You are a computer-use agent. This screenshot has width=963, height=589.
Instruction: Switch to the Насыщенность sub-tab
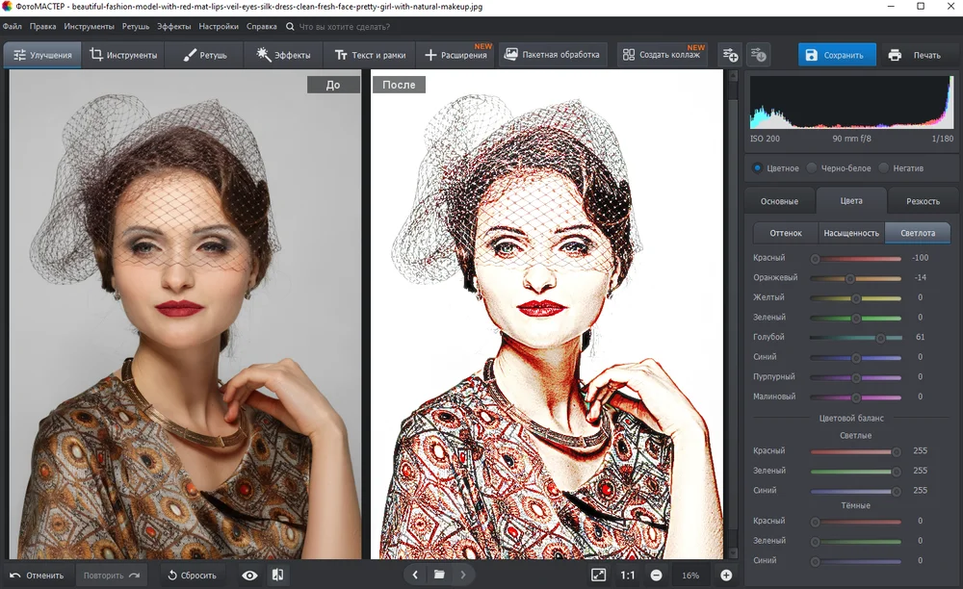850,233
